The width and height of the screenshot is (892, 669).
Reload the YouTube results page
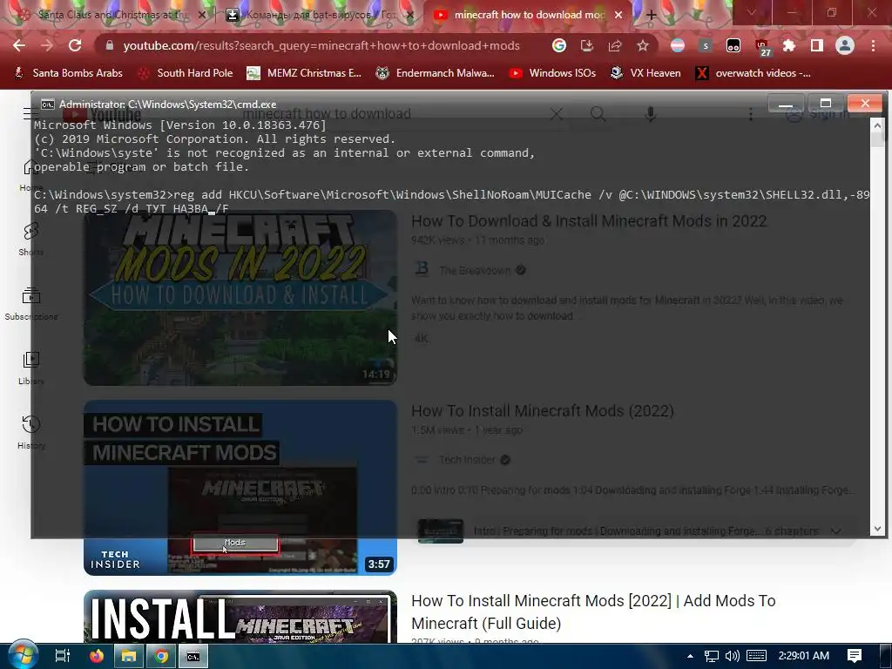(x=75, y=45)
